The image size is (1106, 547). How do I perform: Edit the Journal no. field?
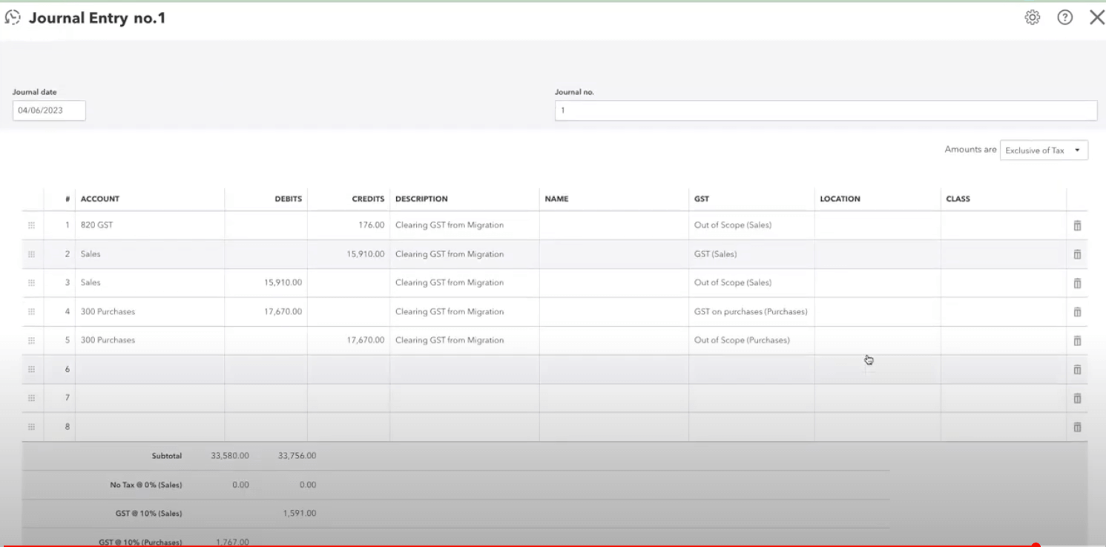[826, 110]
